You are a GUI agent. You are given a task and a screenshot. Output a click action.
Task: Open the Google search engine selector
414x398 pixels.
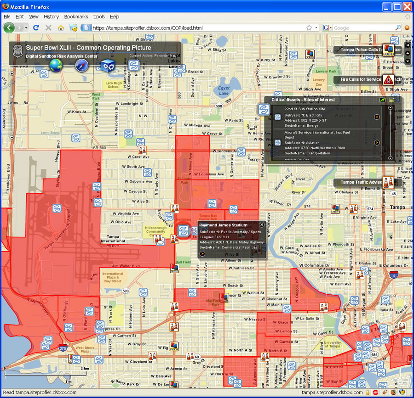[327, 28]
